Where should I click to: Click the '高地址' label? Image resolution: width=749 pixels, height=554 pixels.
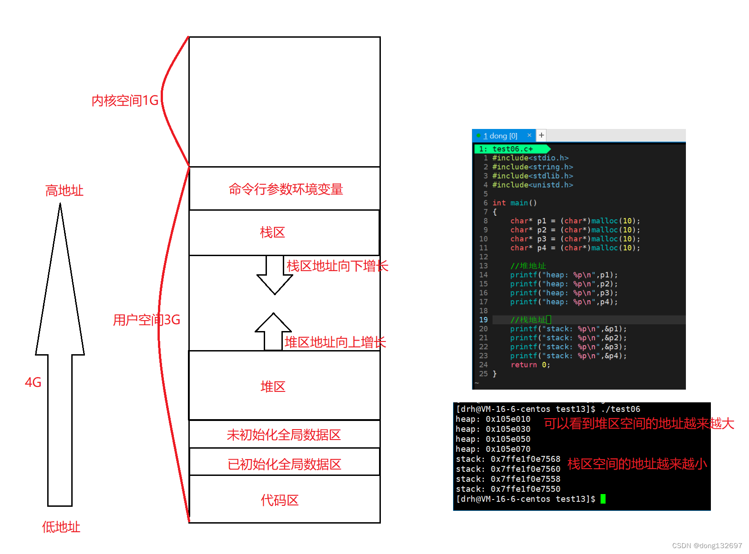tap(64, 190)
